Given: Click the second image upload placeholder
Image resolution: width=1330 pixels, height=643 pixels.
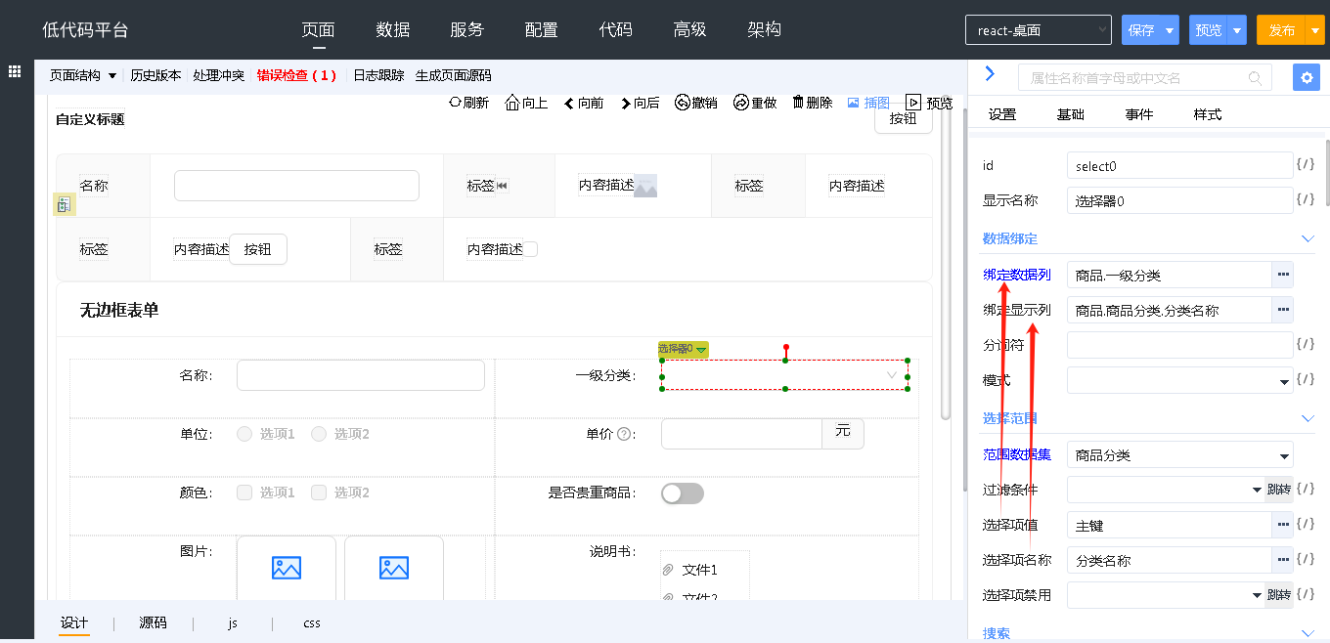Looking at the screenshot, I should pyautogui.click(x=394, y=567).
